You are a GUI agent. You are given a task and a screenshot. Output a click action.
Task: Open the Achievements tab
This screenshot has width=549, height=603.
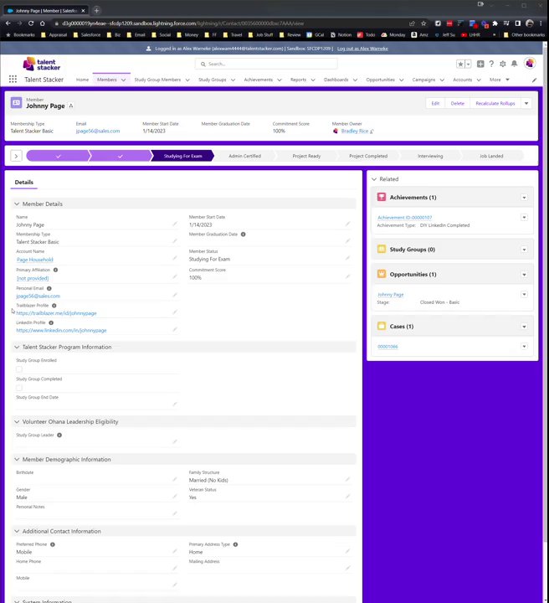(x=258, y=80)
